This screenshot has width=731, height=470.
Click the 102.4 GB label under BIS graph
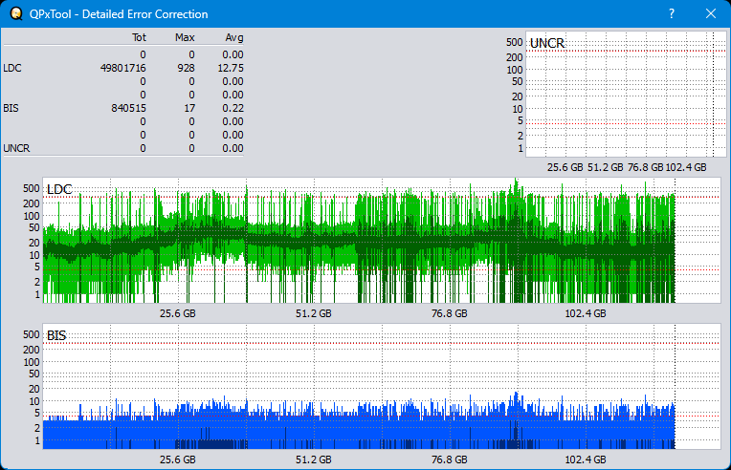point(586,459)
